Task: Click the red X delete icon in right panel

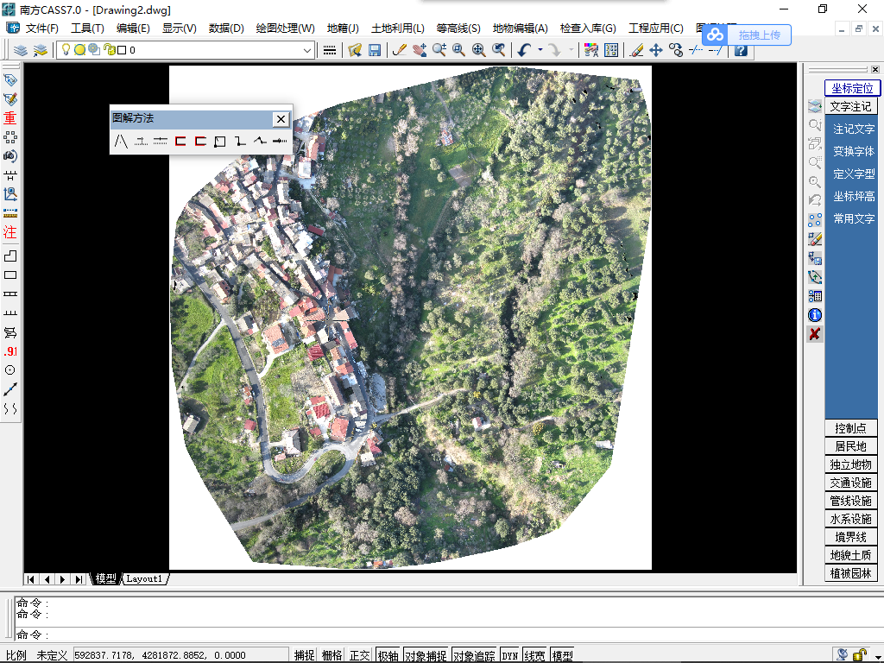Action: 814,334
